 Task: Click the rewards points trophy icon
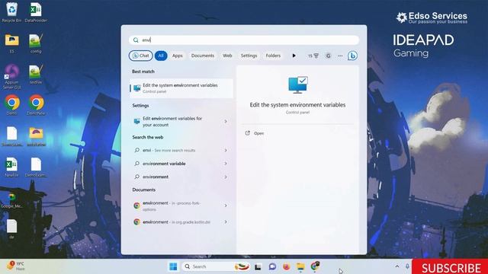click(x=313, y=56)
